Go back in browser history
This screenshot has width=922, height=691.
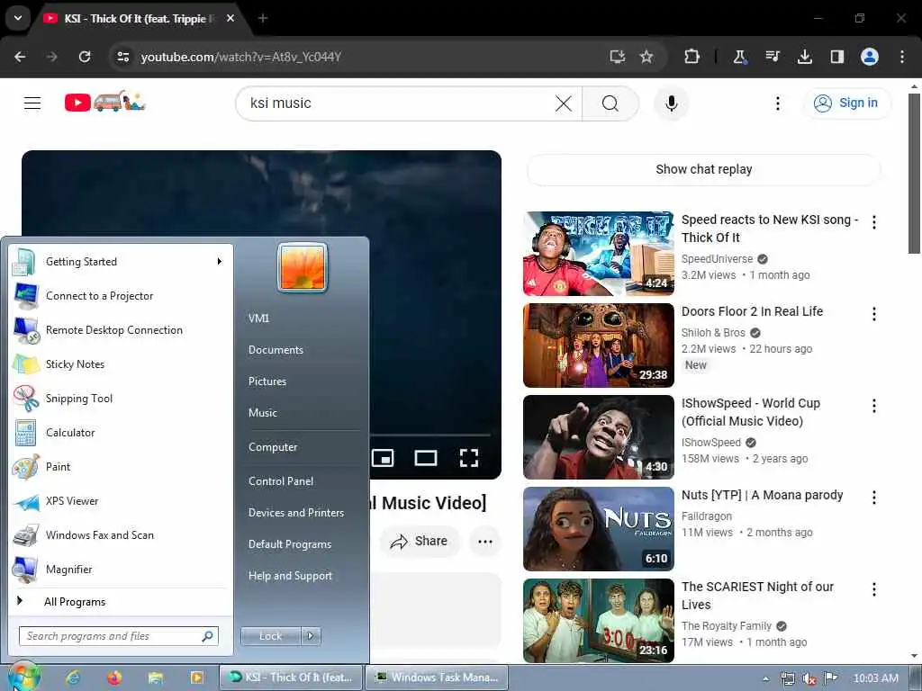[x=20, y=57]
